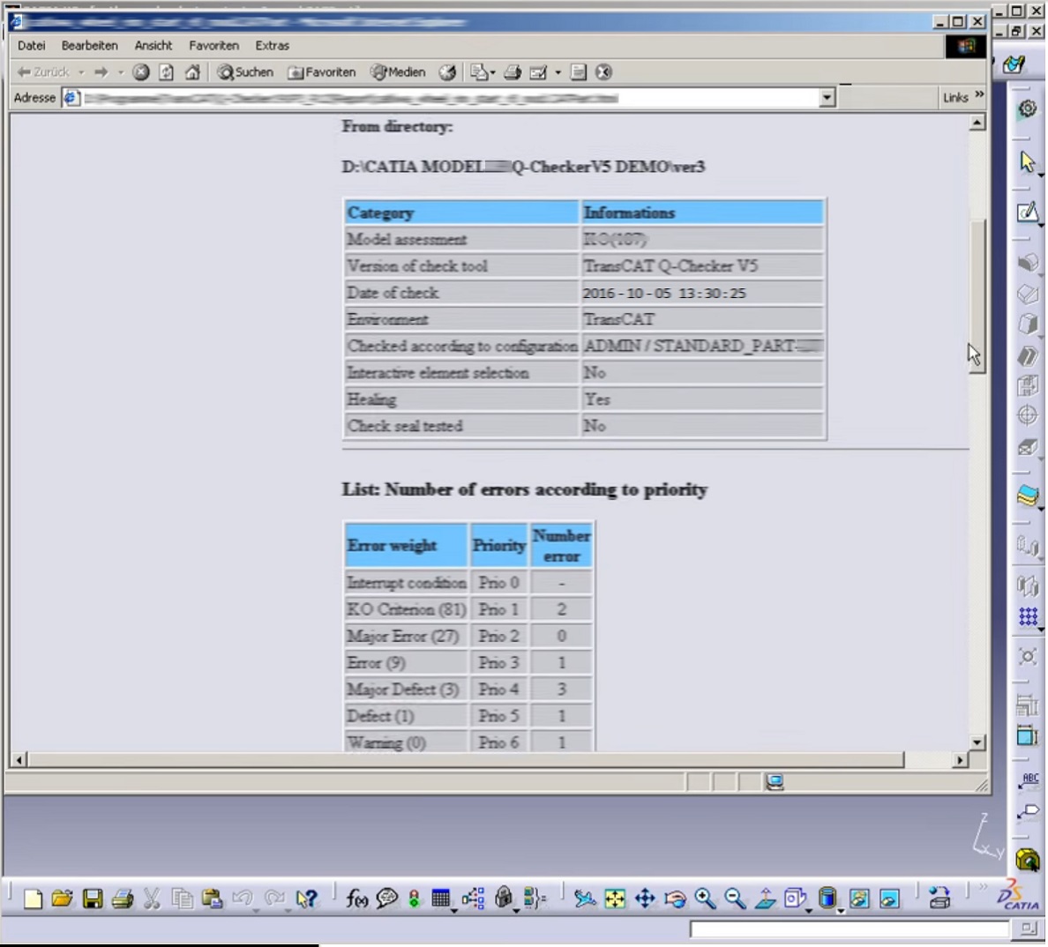Print the page from browser toolbar

point(513,72)
